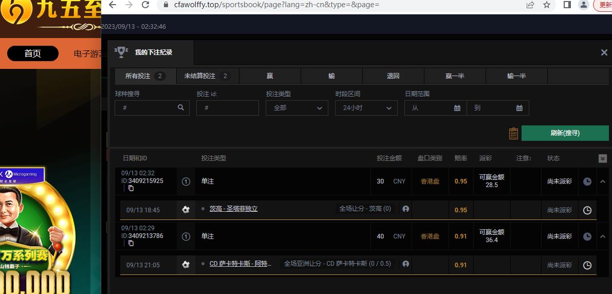
Task: Copy bet ID 3409213786 with copy icon
Action: coord(131,244)
